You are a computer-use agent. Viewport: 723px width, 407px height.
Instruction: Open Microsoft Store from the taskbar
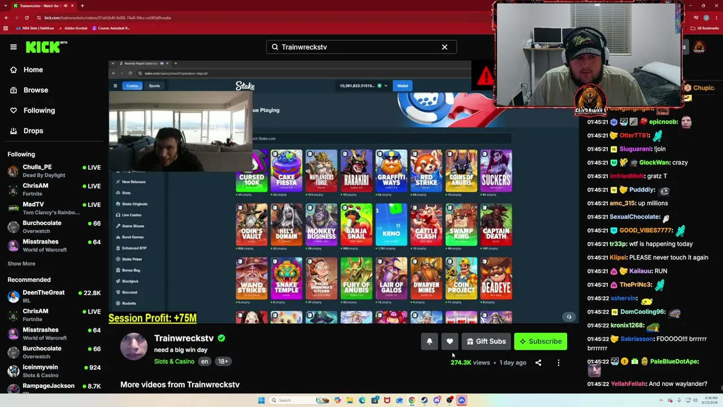click(374, 400)
